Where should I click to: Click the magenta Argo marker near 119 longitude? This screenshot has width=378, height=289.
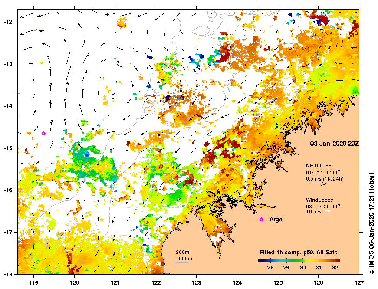pyautogui.click(x=44, y=133)
